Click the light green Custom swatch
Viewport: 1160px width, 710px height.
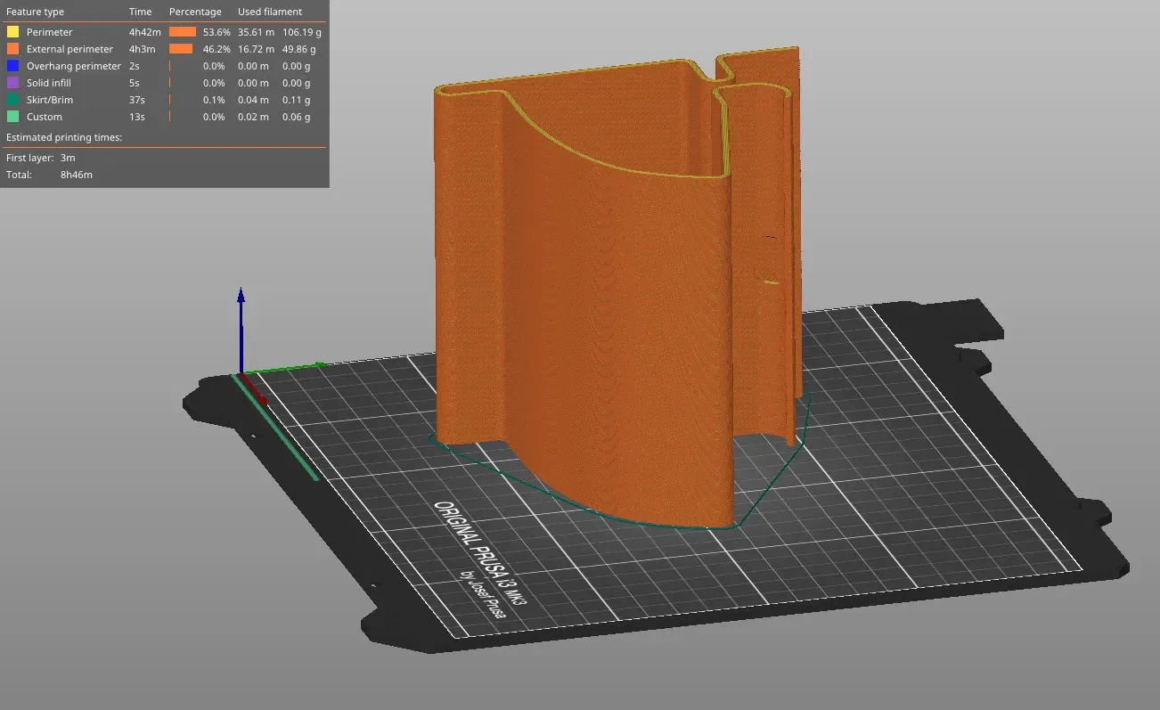point(12,117)
